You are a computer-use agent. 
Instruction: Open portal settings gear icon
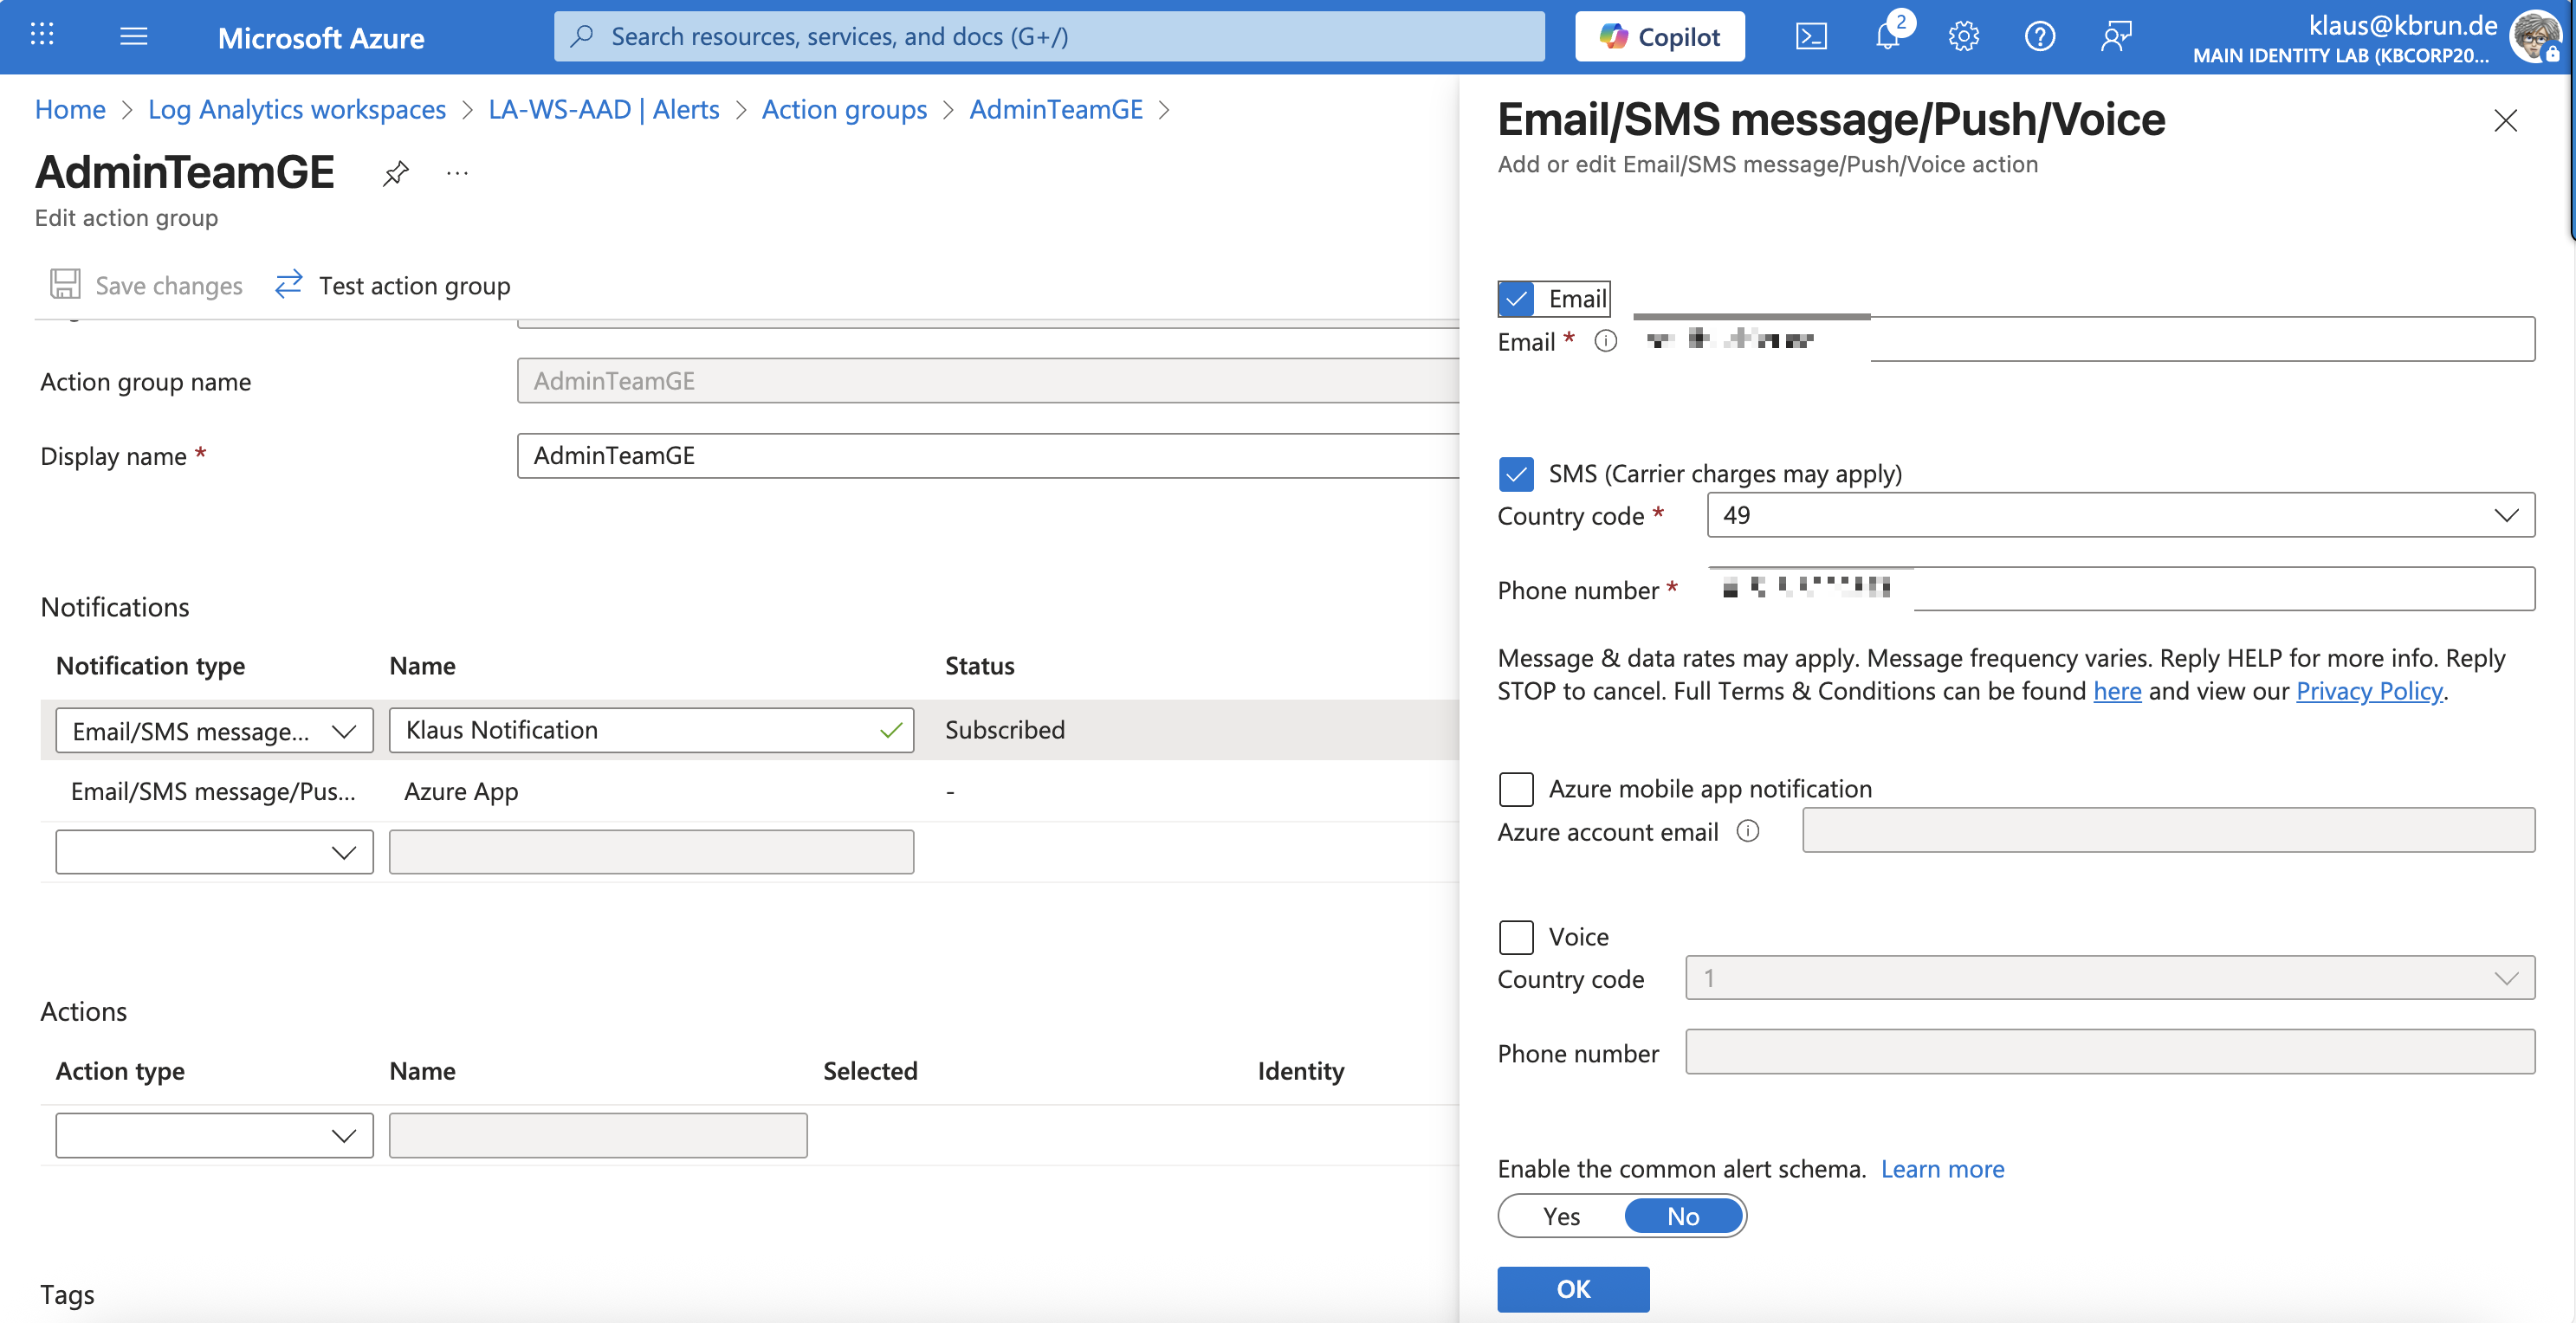(x=1963, y=37)
